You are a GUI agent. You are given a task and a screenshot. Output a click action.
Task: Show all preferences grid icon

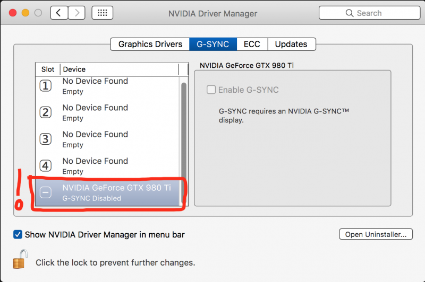pyautogui.click(x=102, y=13)
